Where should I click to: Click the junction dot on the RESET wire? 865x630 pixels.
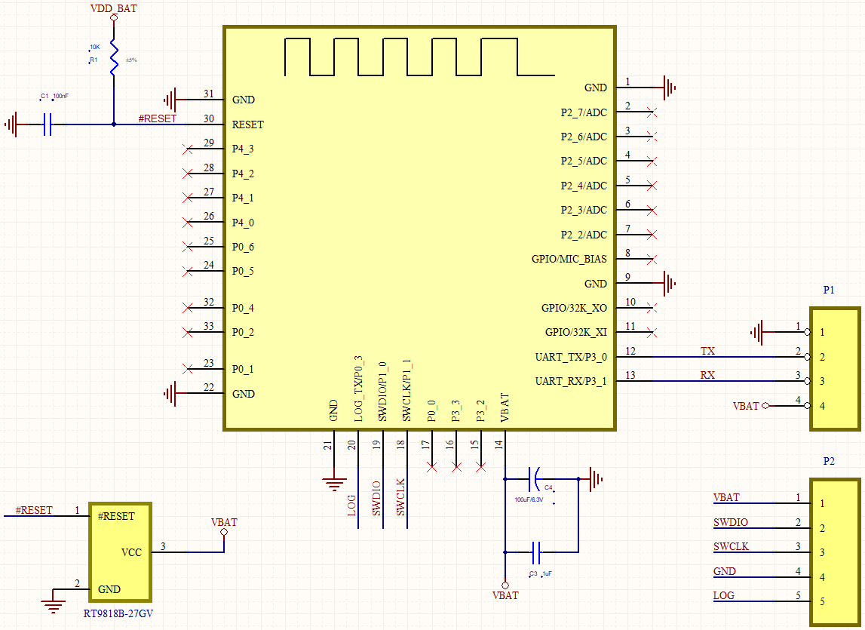113,124
